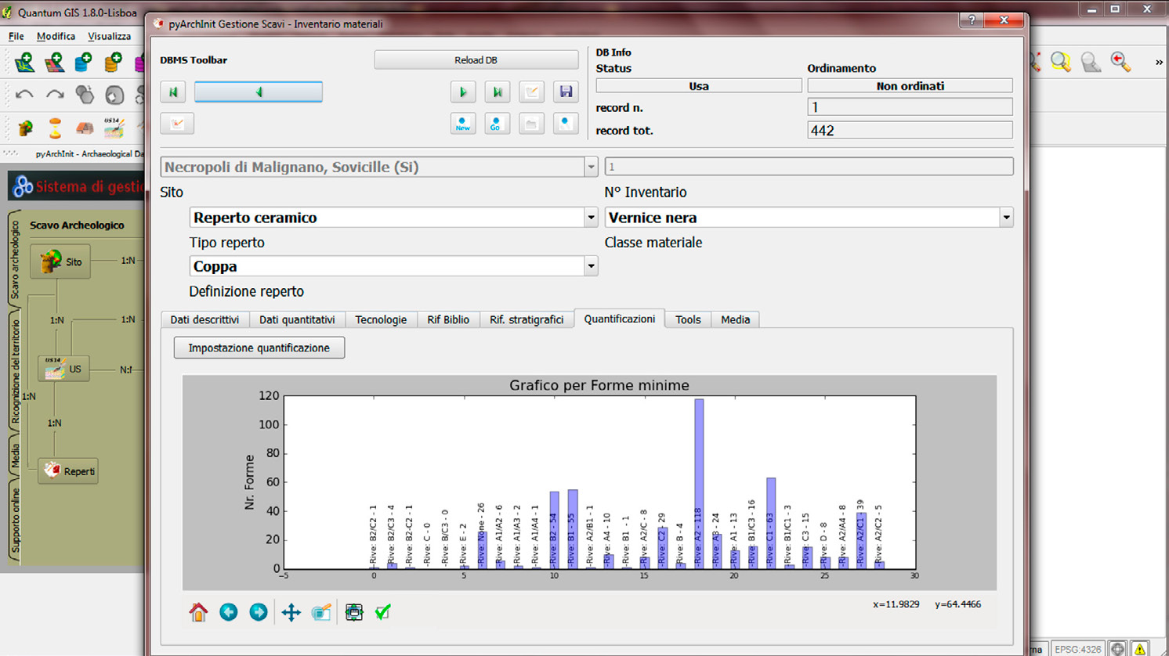Switch to the Media tab
The height and width of the screenshot is (656, 1169).
point(735,319)
